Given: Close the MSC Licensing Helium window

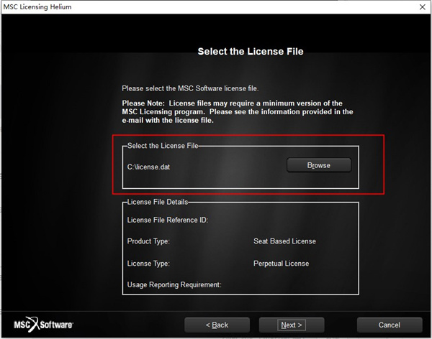Looking at the screenshot, I should [423, 7].
